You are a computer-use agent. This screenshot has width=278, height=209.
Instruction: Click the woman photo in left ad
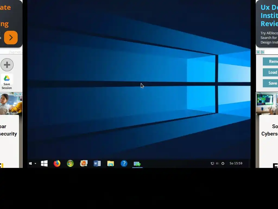(11, 104)
